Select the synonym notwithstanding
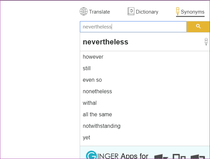The height and width of the screenshot is (159, 210). (x=102, y=126)
